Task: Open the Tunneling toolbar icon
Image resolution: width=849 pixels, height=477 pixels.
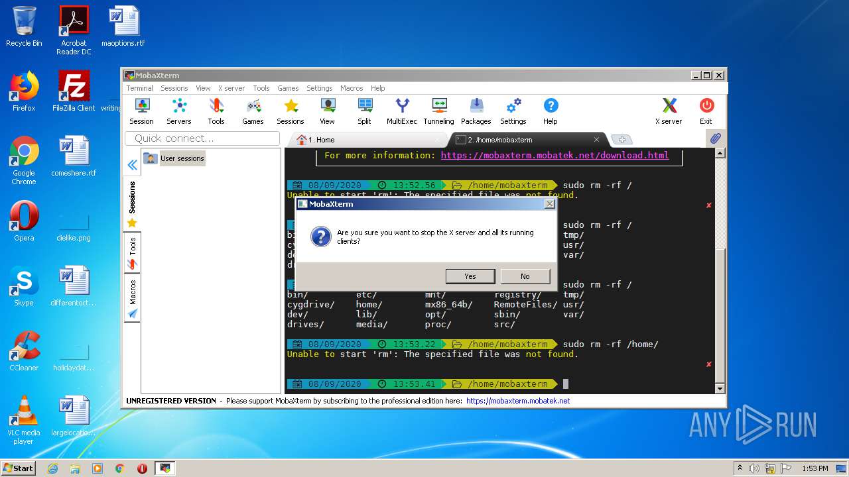Action: pos(438,111)
